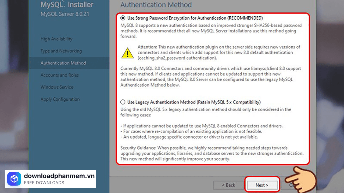
Task: Open the Accounts and Roles step
Action: (59, 75)
